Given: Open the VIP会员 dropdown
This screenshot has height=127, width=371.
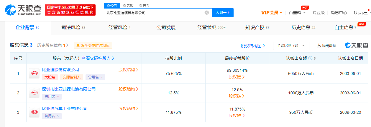Looking at the screenshot, I should click(272, 13).
